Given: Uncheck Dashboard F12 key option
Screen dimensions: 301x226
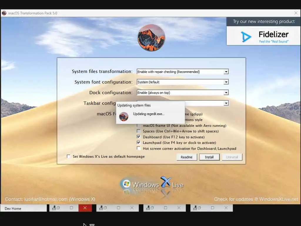Looking at the screenshot, I should point(138,137).
